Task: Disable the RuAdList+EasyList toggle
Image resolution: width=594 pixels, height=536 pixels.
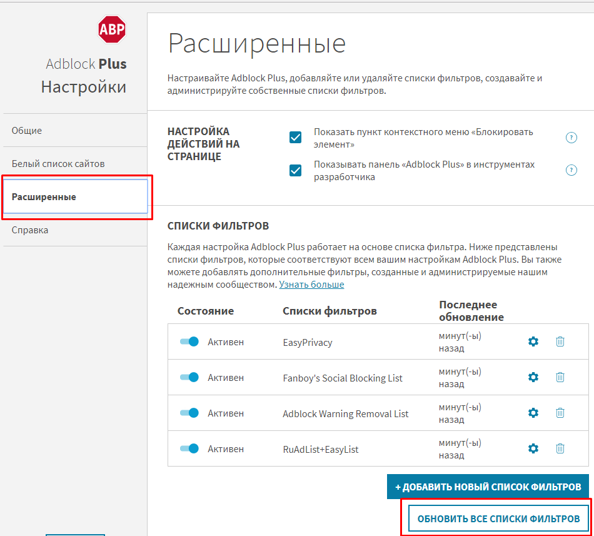Action: 189,448
